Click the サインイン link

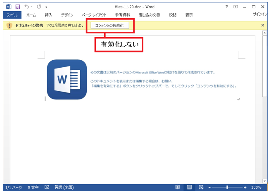260,14
